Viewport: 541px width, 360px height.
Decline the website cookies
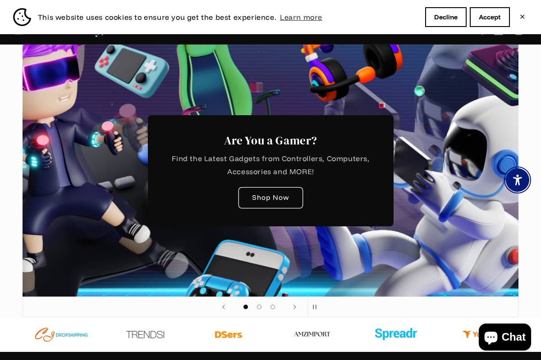click(446, 17)
